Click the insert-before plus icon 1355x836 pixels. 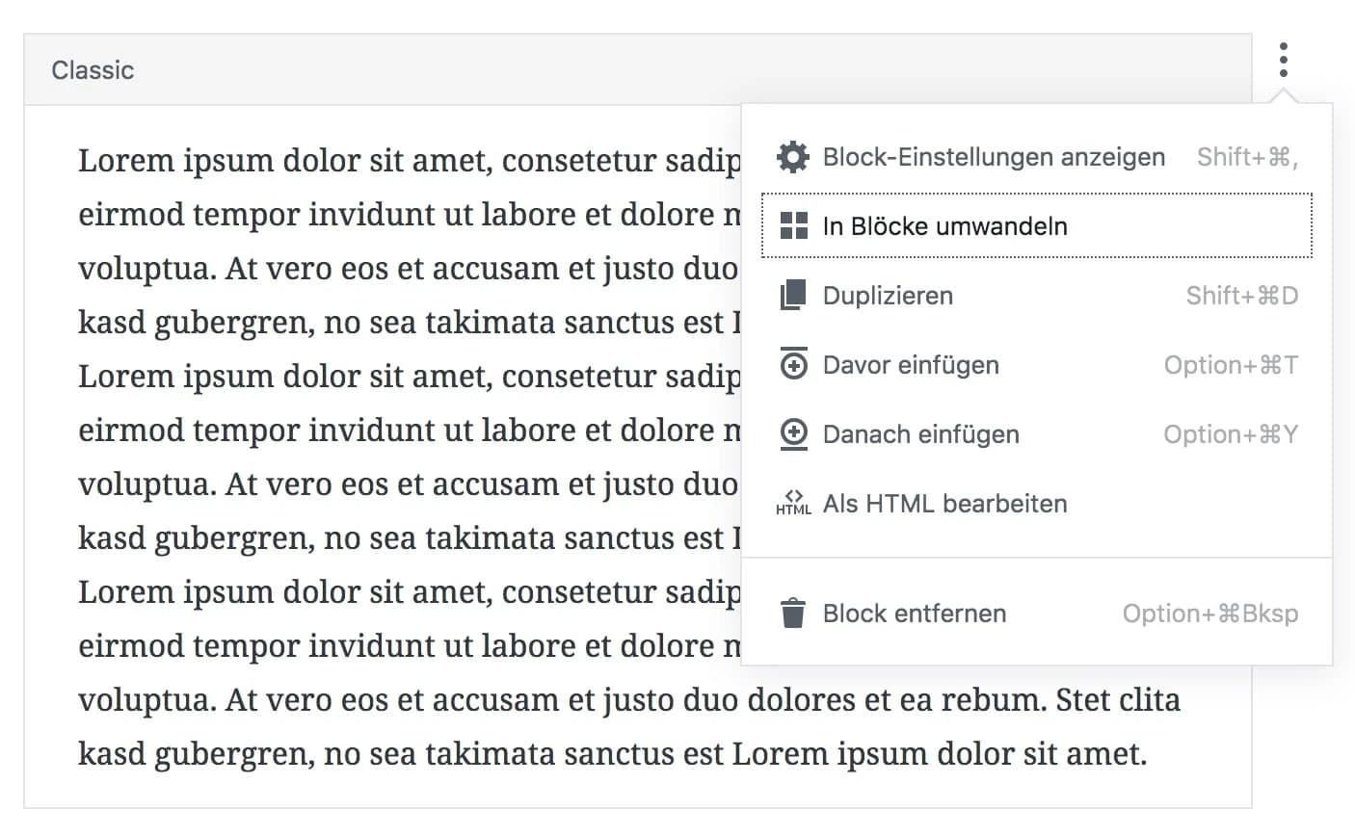[x=793, y=364]
